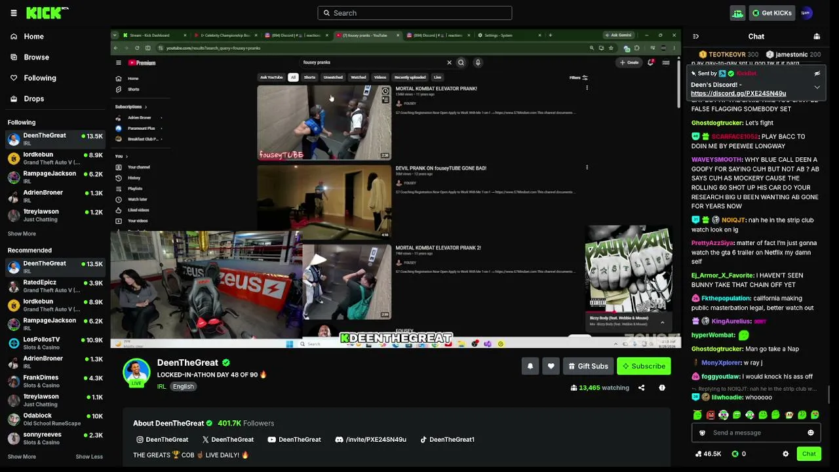Open the user profile avatar menu
Screen dimensions: 839x472
click(806, 13)
